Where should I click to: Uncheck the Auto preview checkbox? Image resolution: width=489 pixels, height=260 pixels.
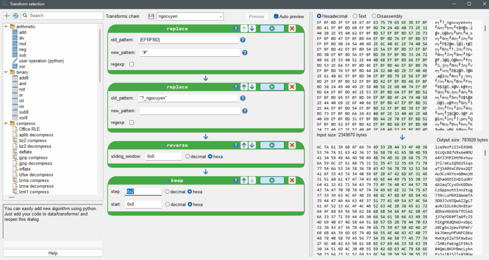point(276,16)
